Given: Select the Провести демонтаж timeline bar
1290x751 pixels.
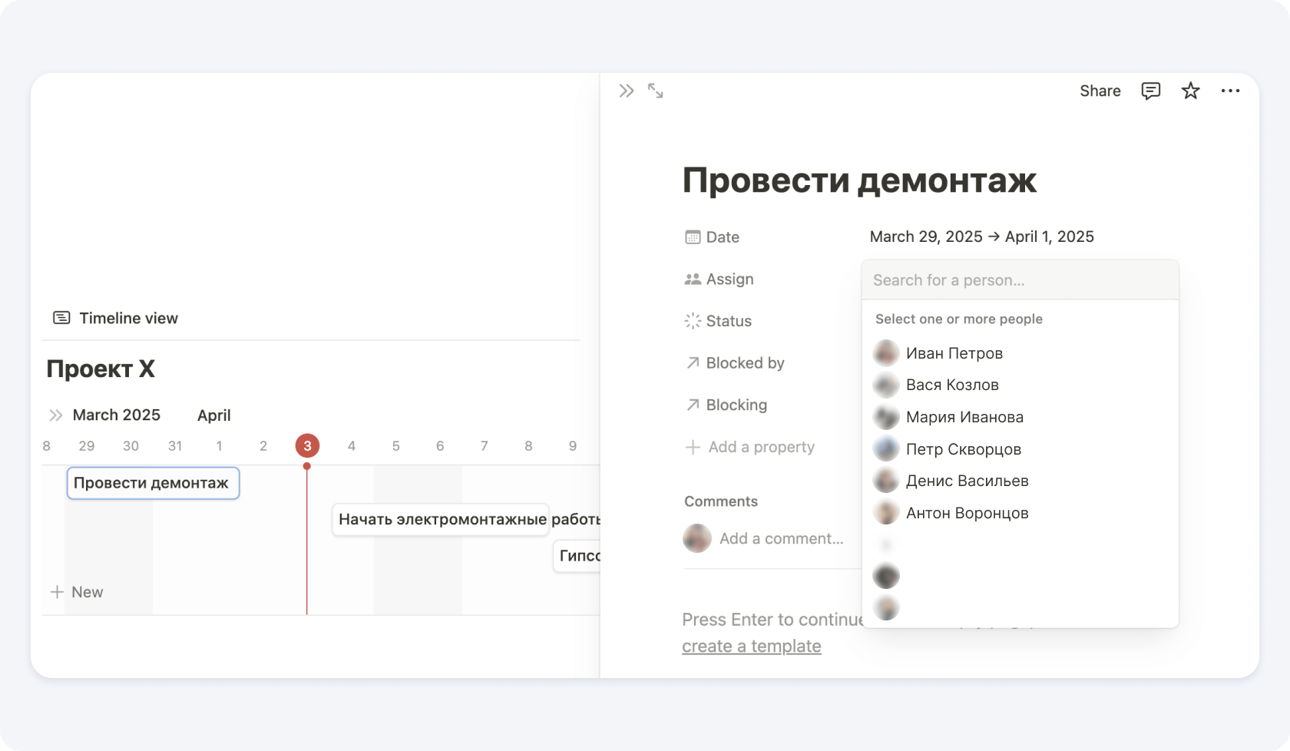Looking at the screenshot, I should (x=153, y=484).
